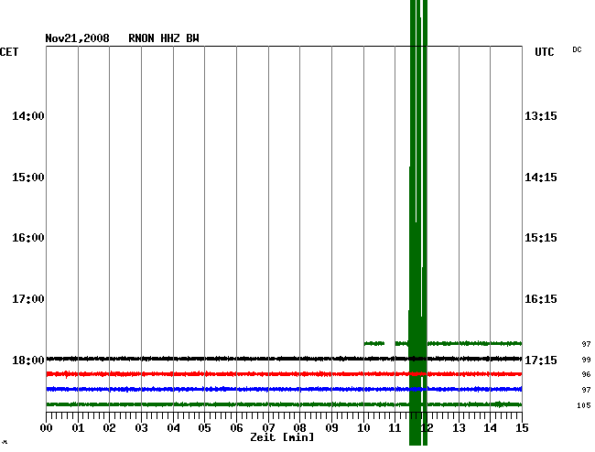Click the 10 minute tick label
Screen dimensions: 595x452
363,428
